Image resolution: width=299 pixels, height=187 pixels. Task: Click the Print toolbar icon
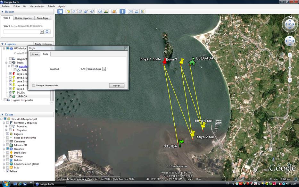click(137, 12)
